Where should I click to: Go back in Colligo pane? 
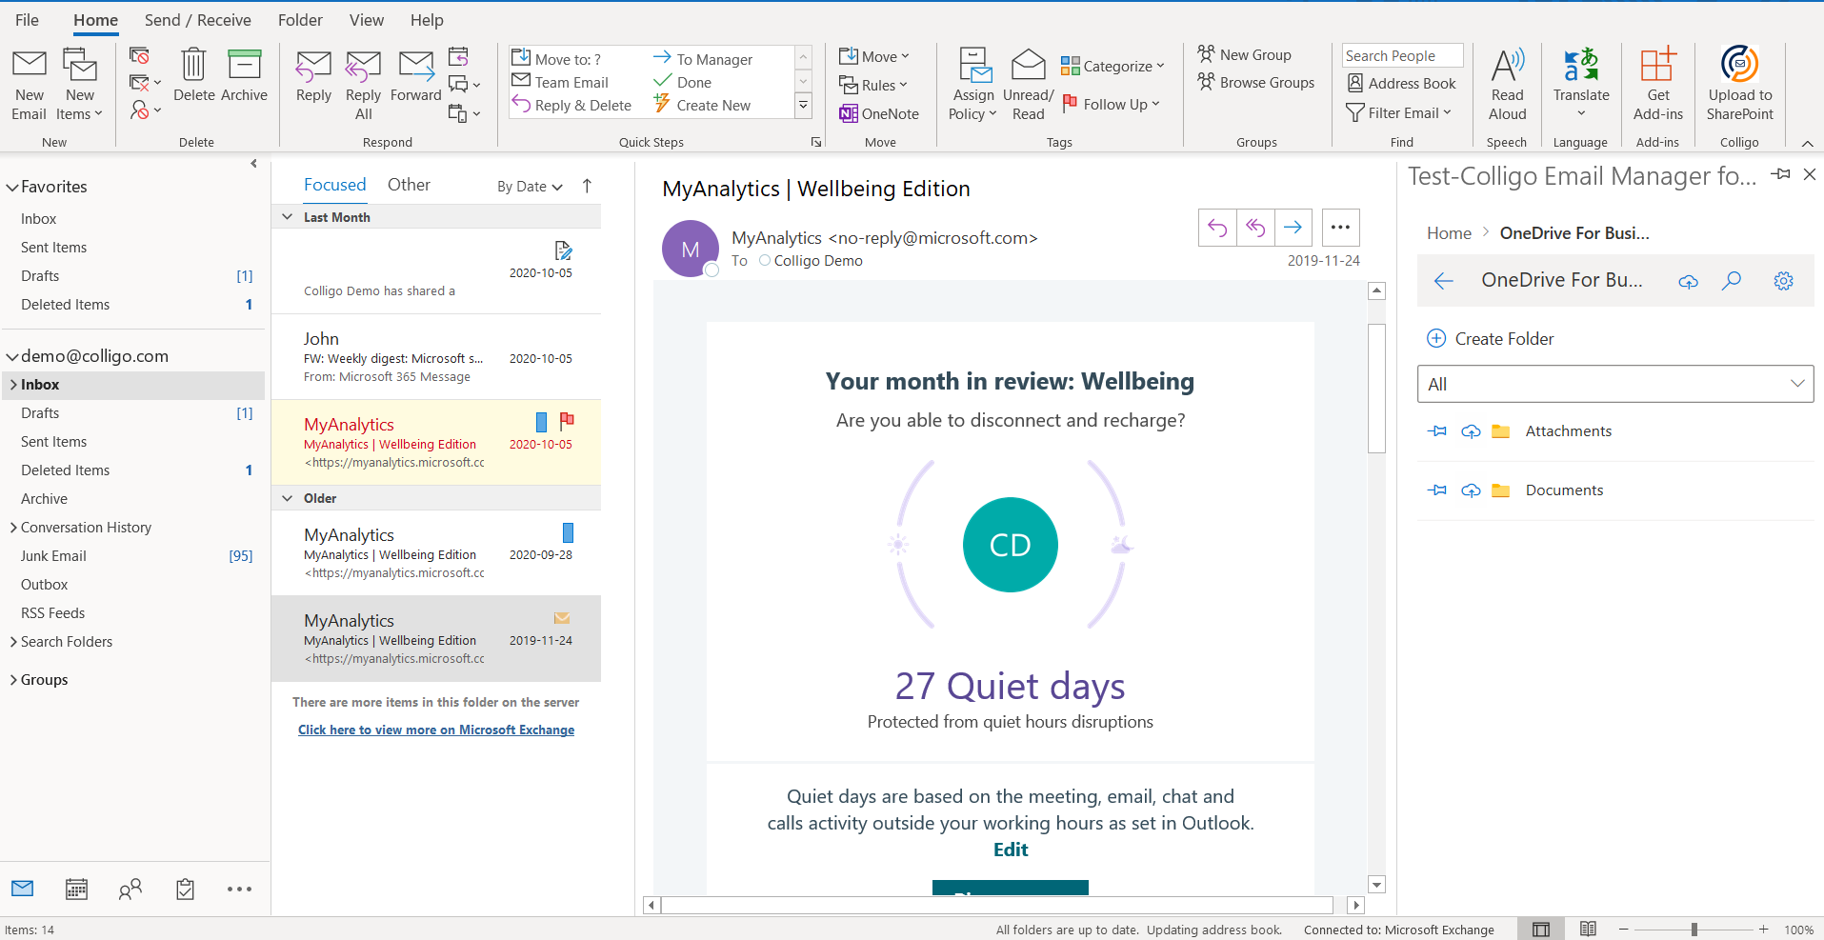1443,280
